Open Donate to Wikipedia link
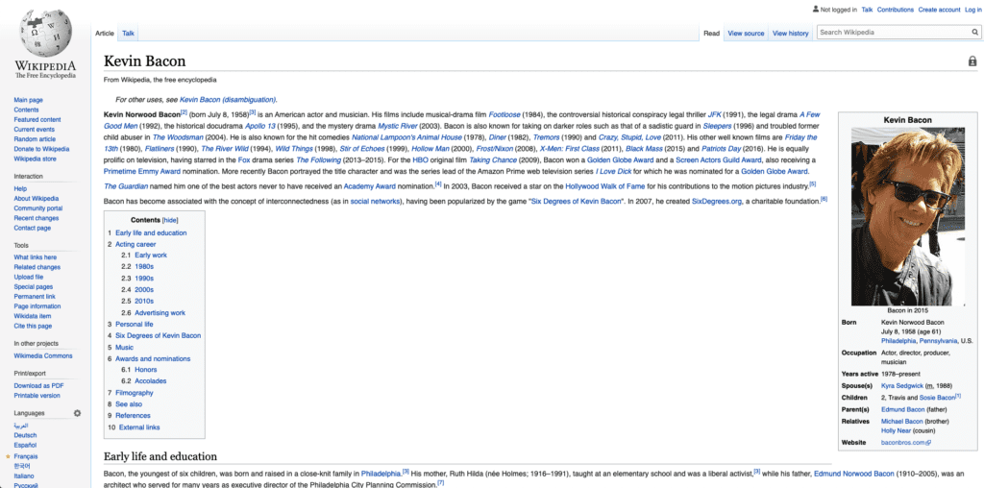984x488 pixels. [x=41, y=149]
